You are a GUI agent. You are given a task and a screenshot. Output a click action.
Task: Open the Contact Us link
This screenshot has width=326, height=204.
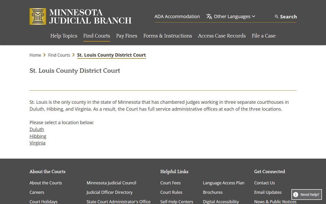[x=264, y=183]
